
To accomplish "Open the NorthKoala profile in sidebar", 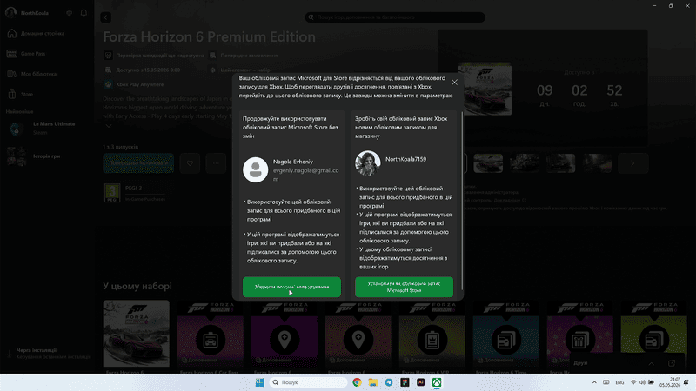I will tap(27, 13).
